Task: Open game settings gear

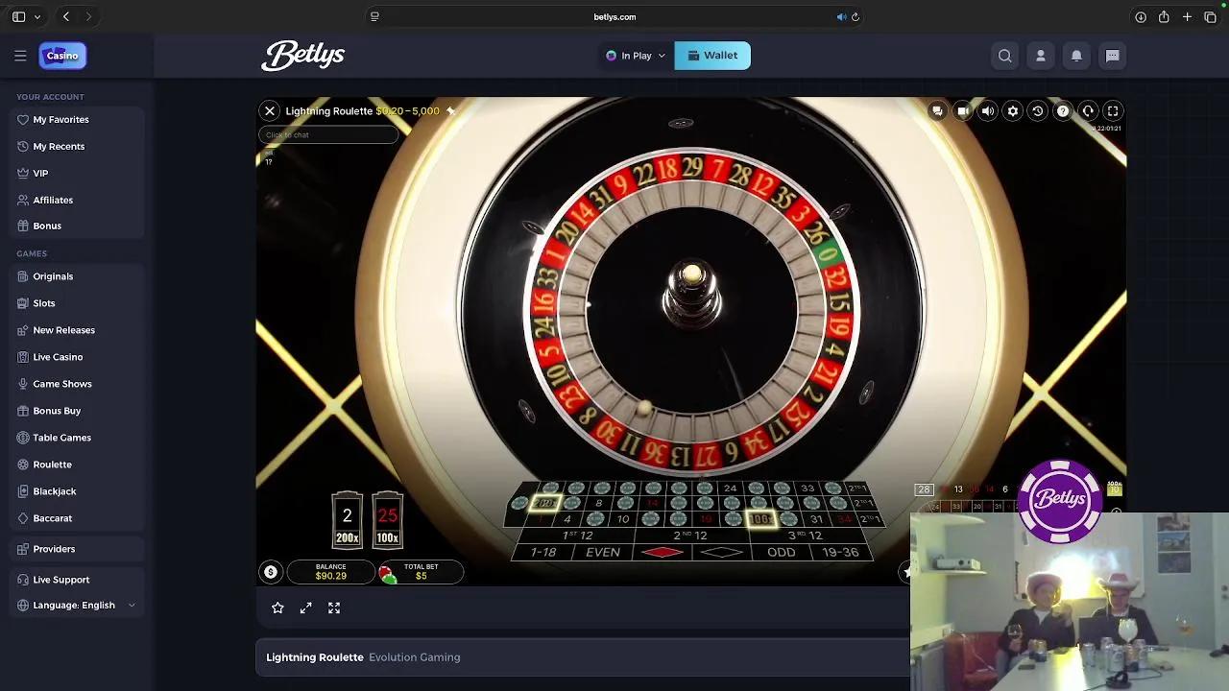Action: (1013, 111)
